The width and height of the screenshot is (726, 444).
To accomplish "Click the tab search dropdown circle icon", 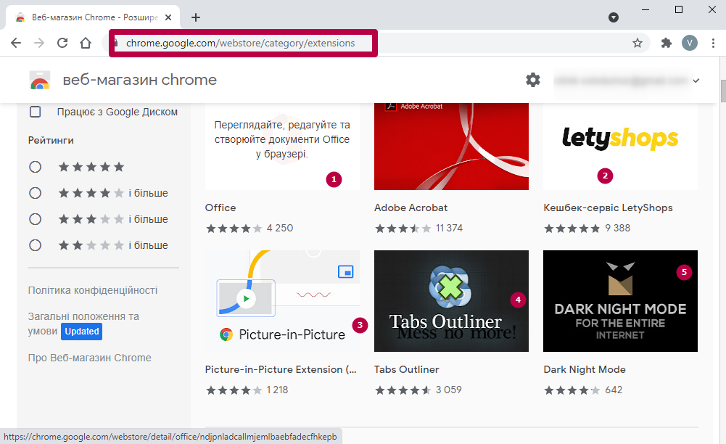I will pos(614,17).
